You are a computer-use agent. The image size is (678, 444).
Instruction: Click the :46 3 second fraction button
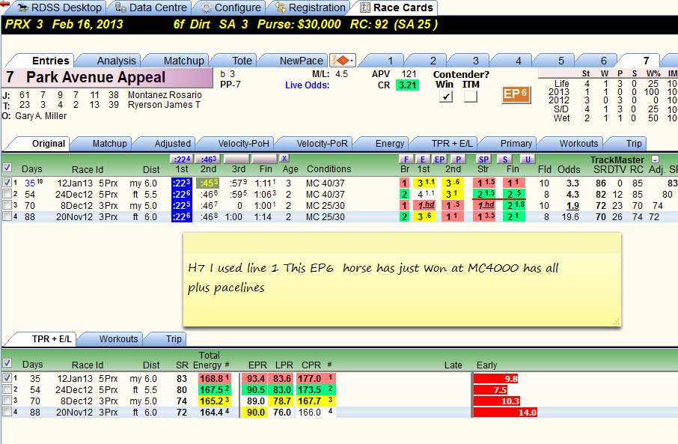click(209, 159)
